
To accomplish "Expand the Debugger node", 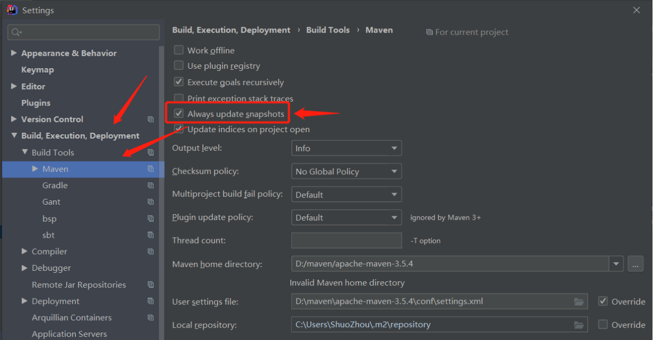I will click(x=25, y=268).
